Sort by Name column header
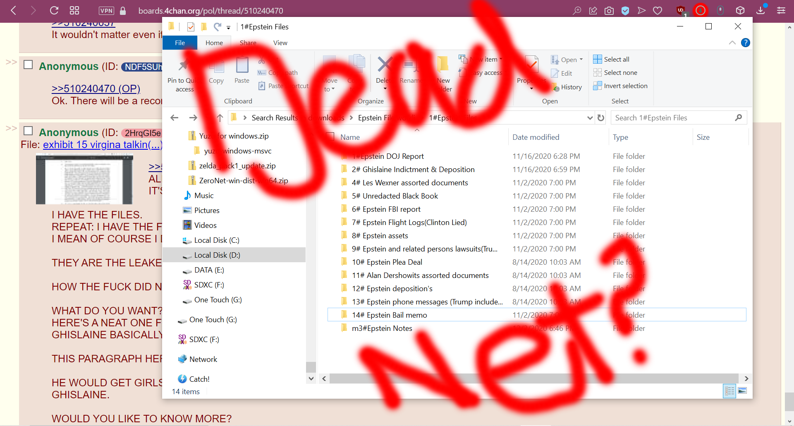The width and height of the screenshot is (794, 426). click(350, 137)
